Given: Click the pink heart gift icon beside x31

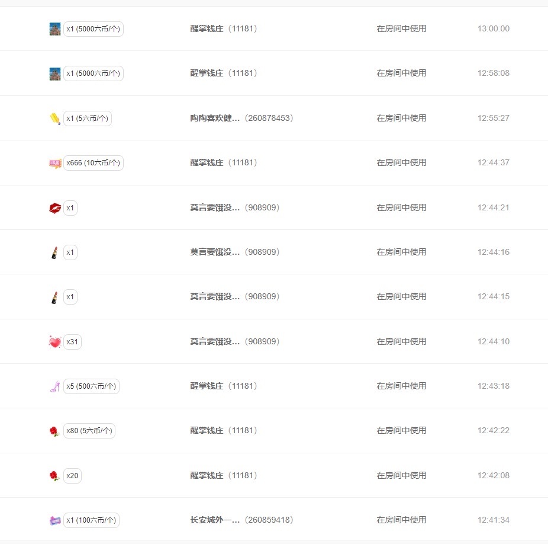Looking at the screenshot, I should 55,342.
